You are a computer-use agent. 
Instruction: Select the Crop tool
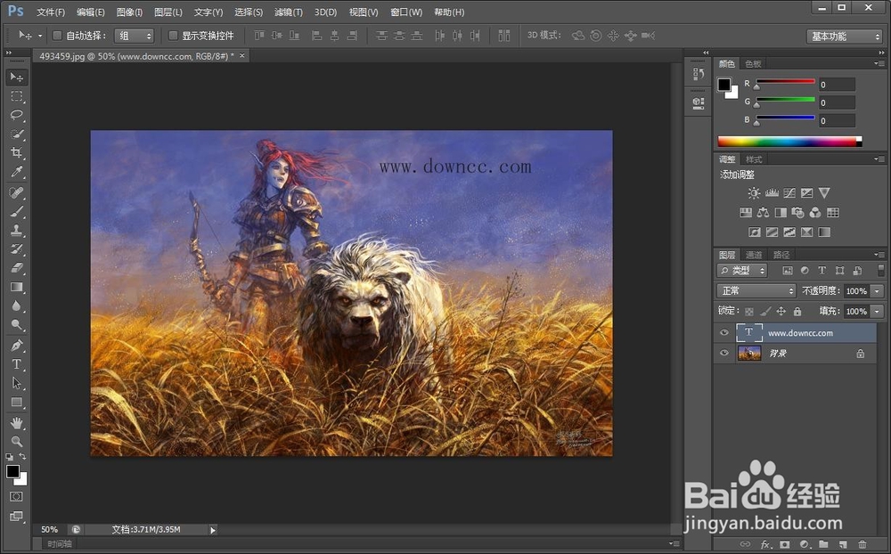click(x=16, y=153)
